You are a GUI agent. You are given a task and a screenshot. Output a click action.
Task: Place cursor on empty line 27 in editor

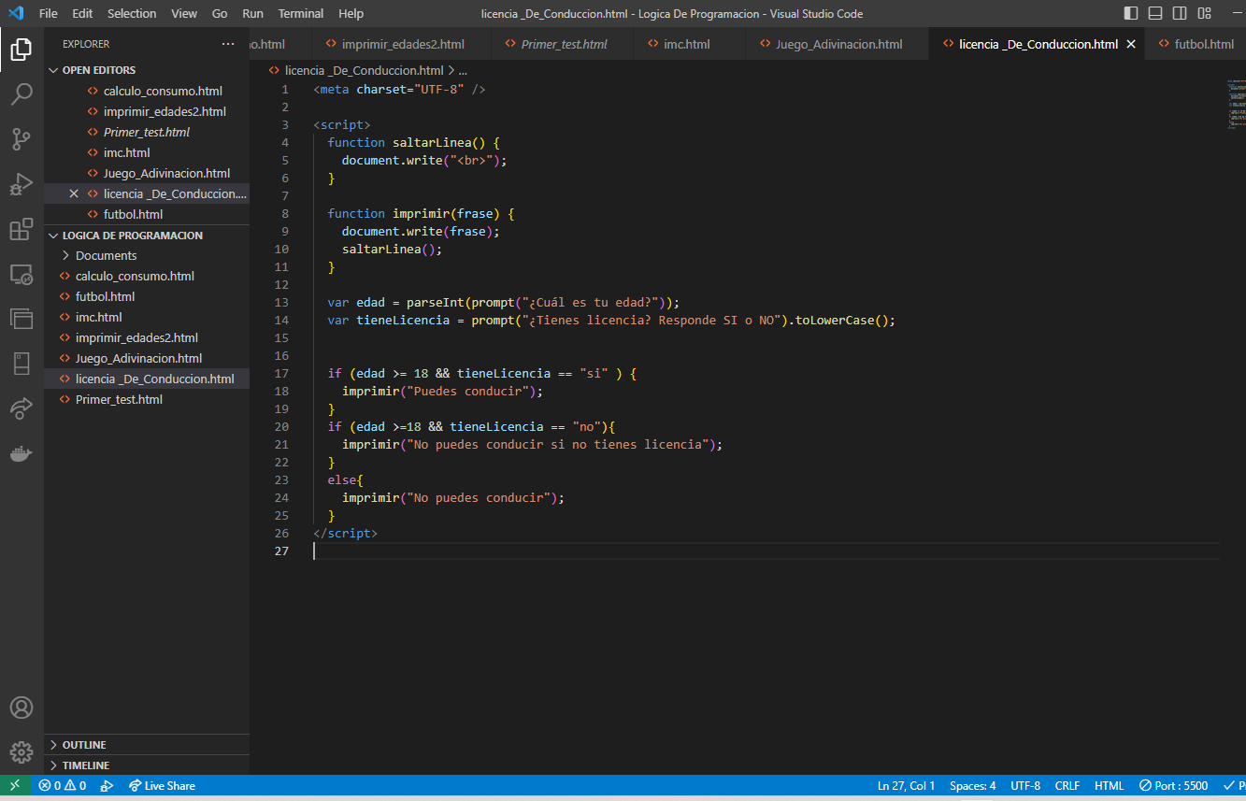(766, 551)
